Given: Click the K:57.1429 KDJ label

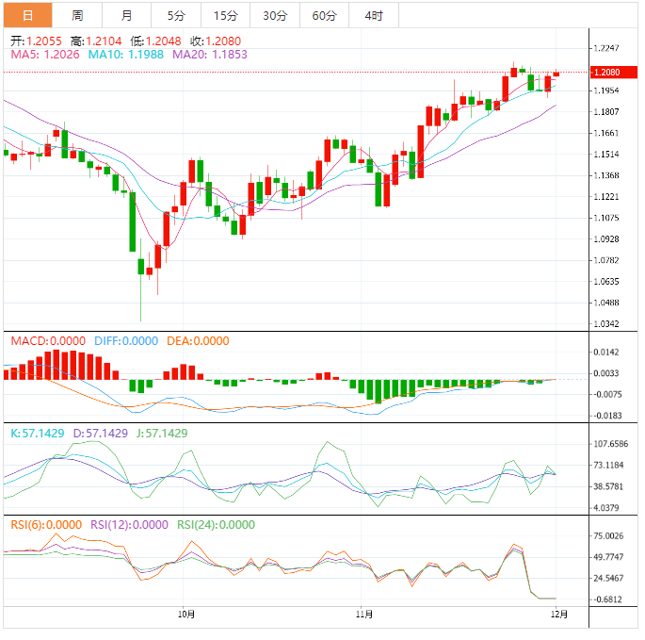Looking at the screenshot, I should pyautogui.click(x=38, y=434).
